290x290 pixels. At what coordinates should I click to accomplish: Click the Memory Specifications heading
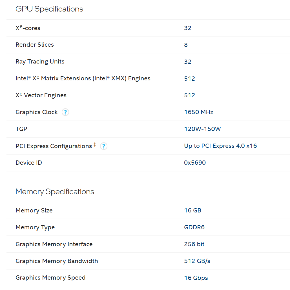[55, 192]
